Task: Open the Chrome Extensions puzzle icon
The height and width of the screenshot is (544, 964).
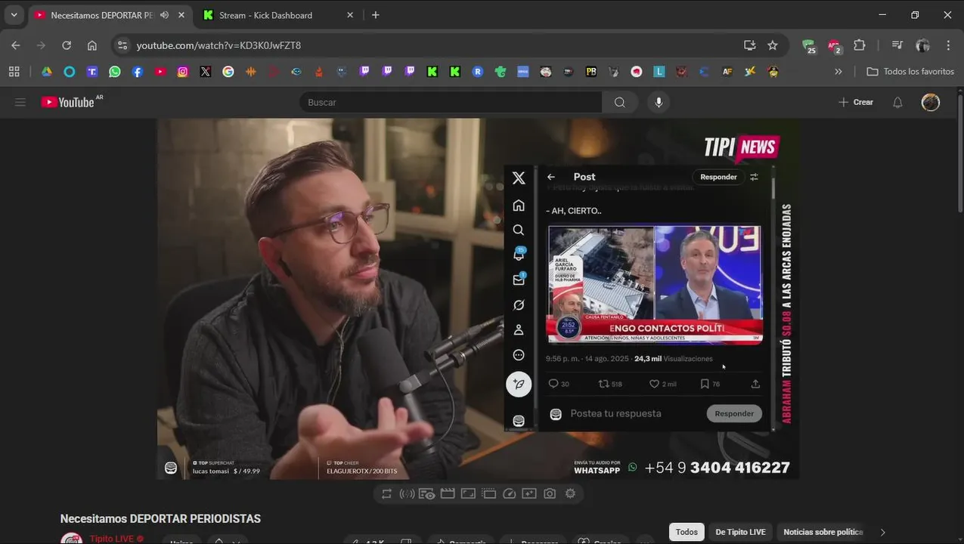Action: click(859, 45)
